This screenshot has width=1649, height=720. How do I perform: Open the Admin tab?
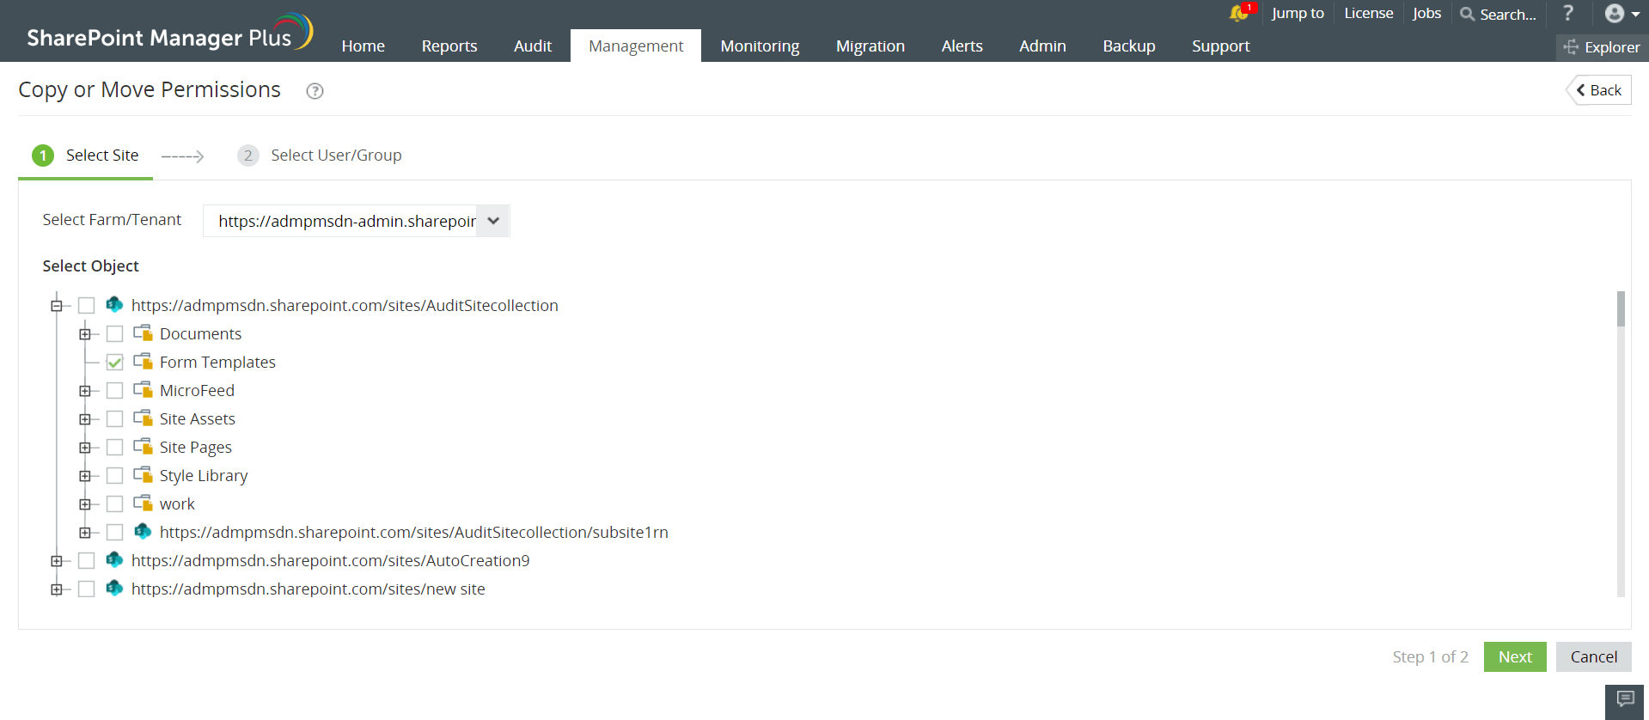(x=1042, y=46)
